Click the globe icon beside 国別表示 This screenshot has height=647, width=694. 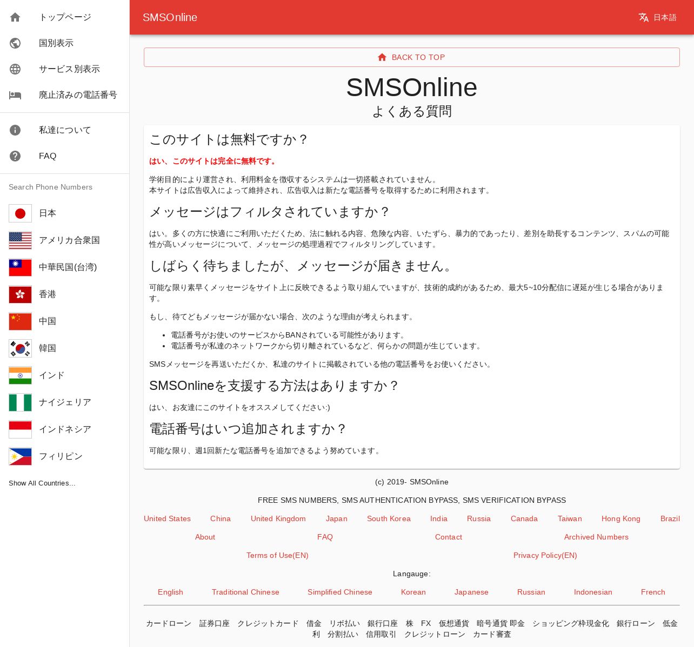tap(15, 43)
